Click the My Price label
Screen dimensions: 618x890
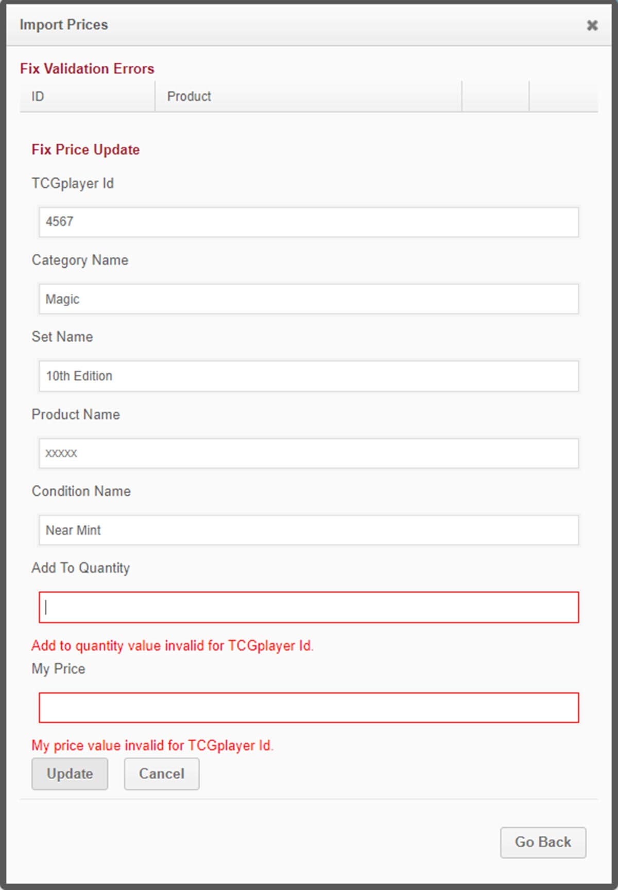58,669
